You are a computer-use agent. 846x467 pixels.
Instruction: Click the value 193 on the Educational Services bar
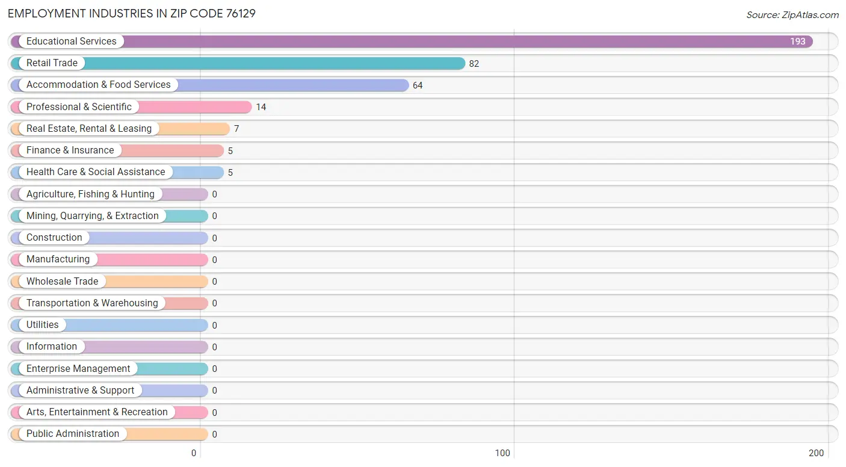(x=798, y=42)
